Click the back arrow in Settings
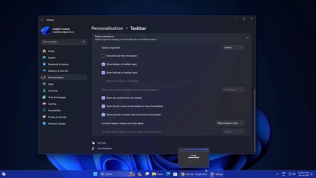This screenshot has width=316, height=178. [x=42, y=20]
